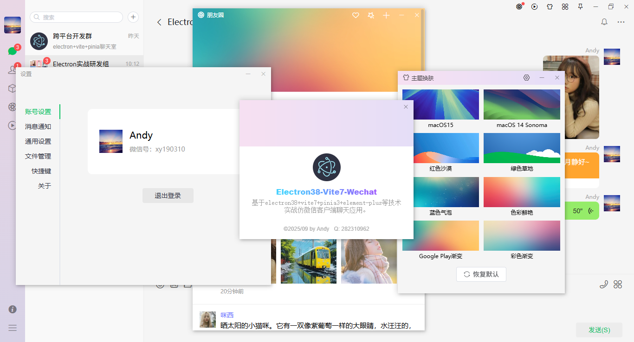Click Andy's avatar in the settings account card
This screenshot has width=634, height=342.
[111, 141]
